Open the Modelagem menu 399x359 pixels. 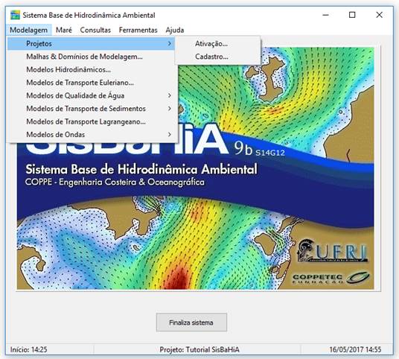29,30
